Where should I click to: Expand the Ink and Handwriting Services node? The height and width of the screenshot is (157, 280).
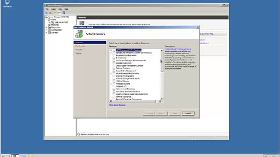[x=111, y=73]
